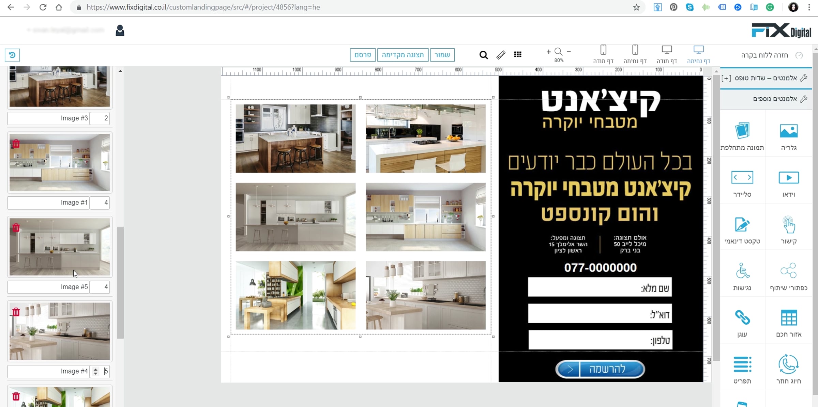Screen dimensions: 818x407
Task: Click the order number box beside Image #3
Action: tap(100, 118)
